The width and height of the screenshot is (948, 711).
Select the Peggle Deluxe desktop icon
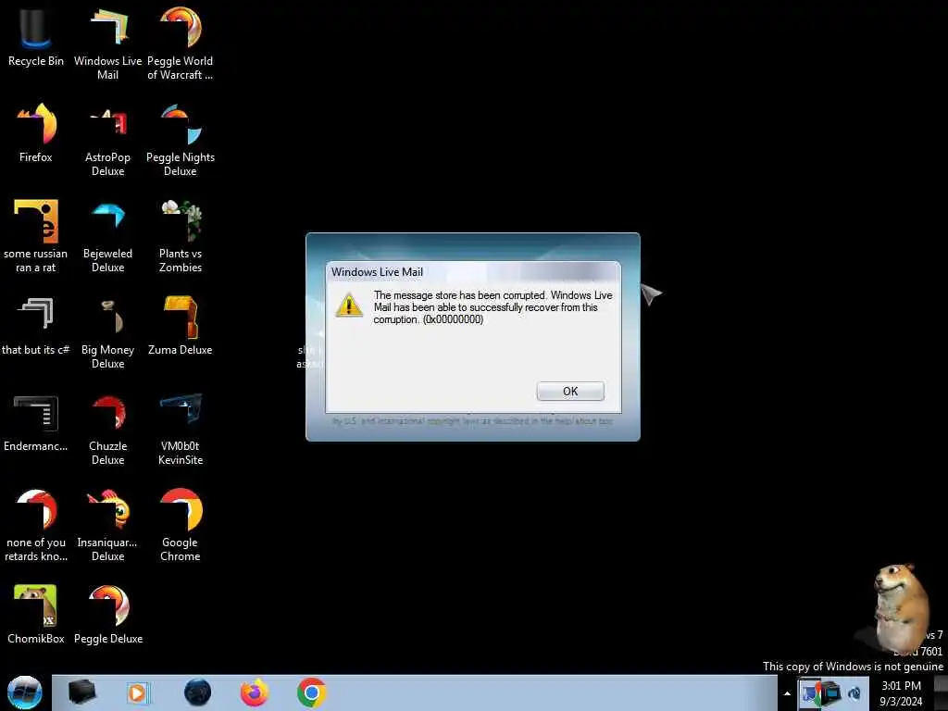[x=107, y=615]
